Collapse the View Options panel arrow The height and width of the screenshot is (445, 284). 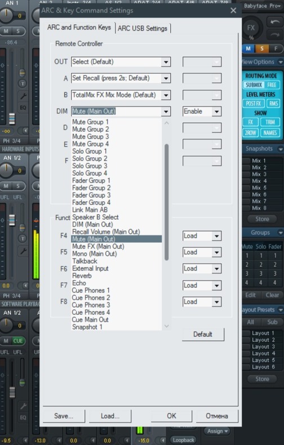(x=281, y=62)
